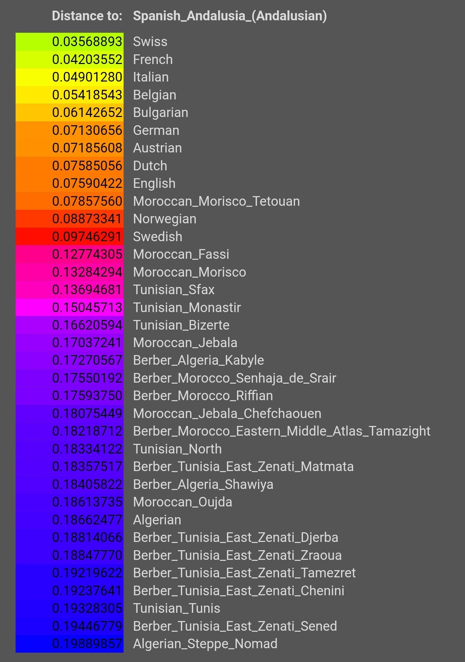Click the magenta 0.15045713 distance cell
The height and width of the screenshot is (662, 465).
tap(69, 308)
